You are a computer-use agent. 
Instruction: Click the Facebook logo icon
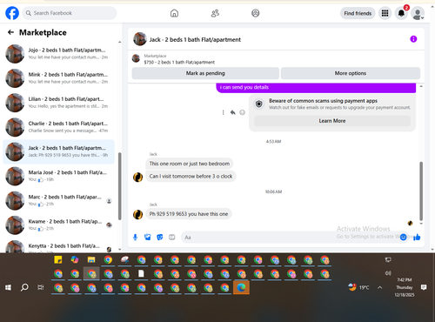[x=12, y=13]
